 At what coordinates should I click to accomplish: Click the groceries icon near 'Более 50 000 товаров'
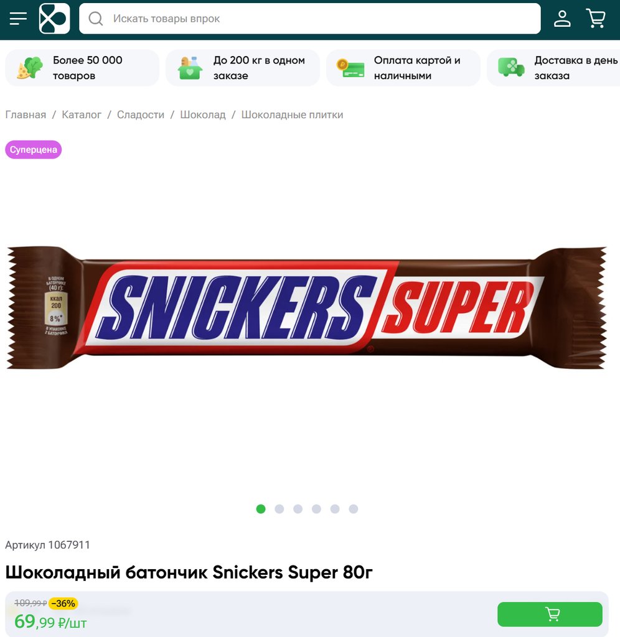30,68
